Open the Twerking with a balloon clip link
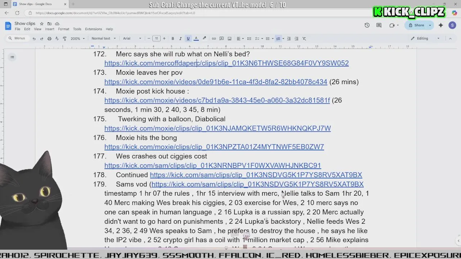461x259 pixels. (218, 128)
